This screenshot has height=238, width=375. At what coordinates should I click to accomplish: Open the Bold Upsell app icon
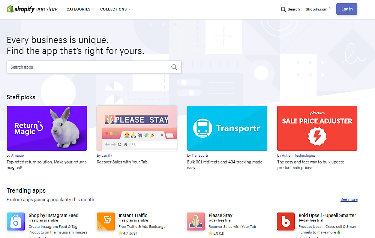286,222
